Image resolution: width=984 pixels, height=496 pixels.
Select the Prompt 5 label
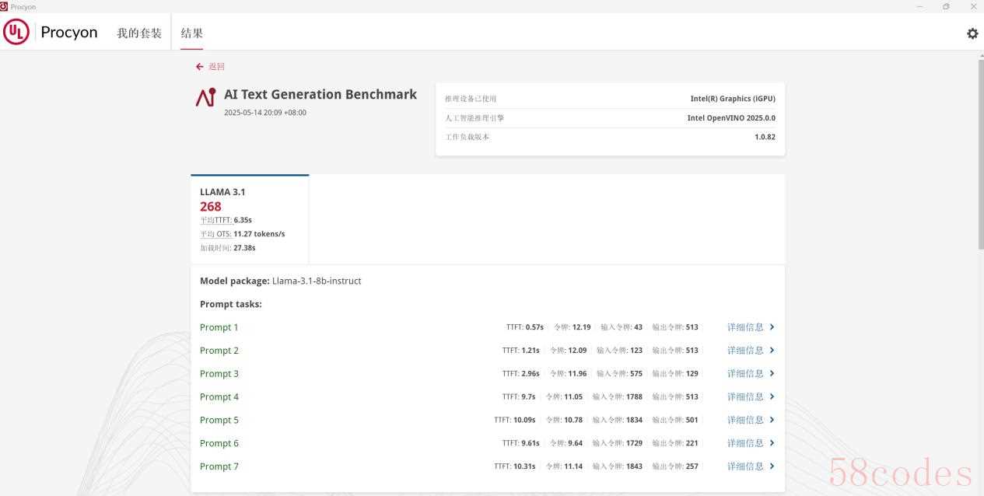pyautogui.click(x=219, y=420)
